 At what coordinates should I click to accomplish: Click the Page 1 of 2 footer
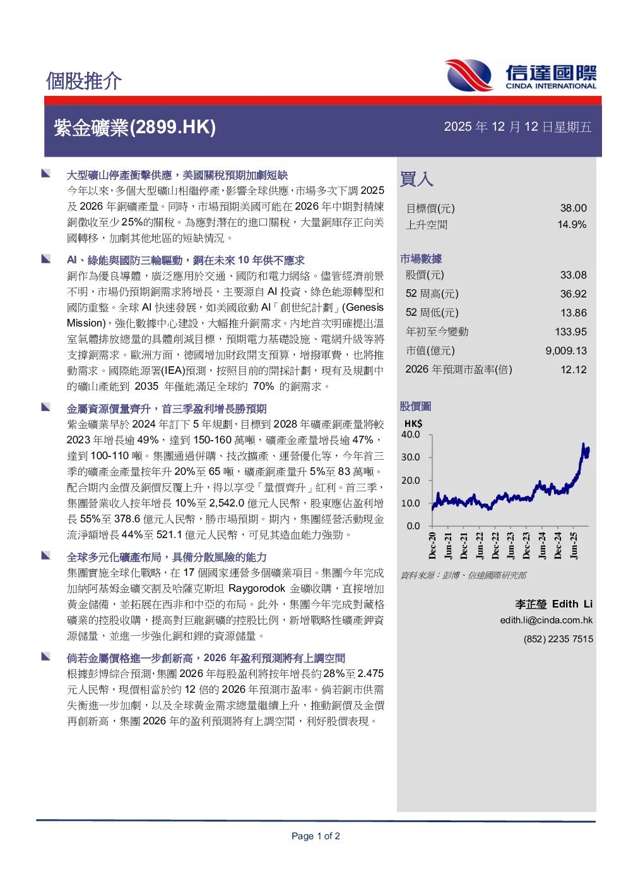point(316,836)
